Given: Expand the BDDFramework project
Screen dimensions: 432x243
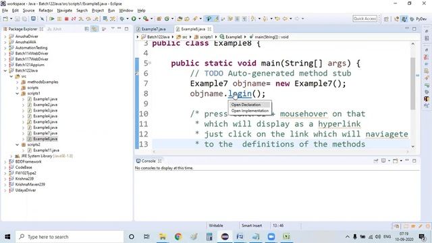Looking at the screenshot, I should [x=5, y=162].
